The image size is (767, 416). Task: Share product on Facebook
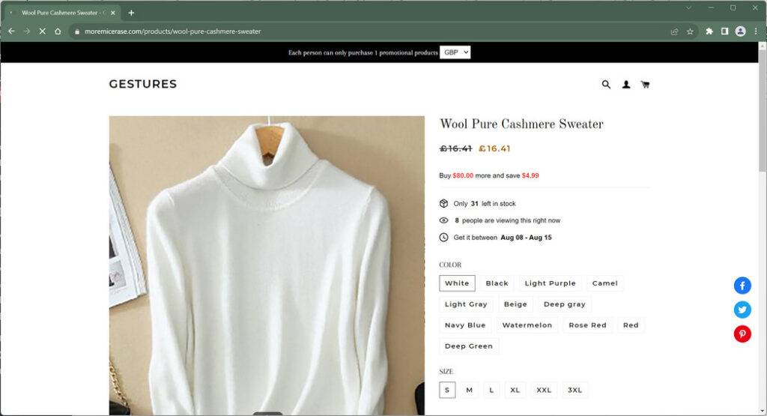click(x=742, y=286)
